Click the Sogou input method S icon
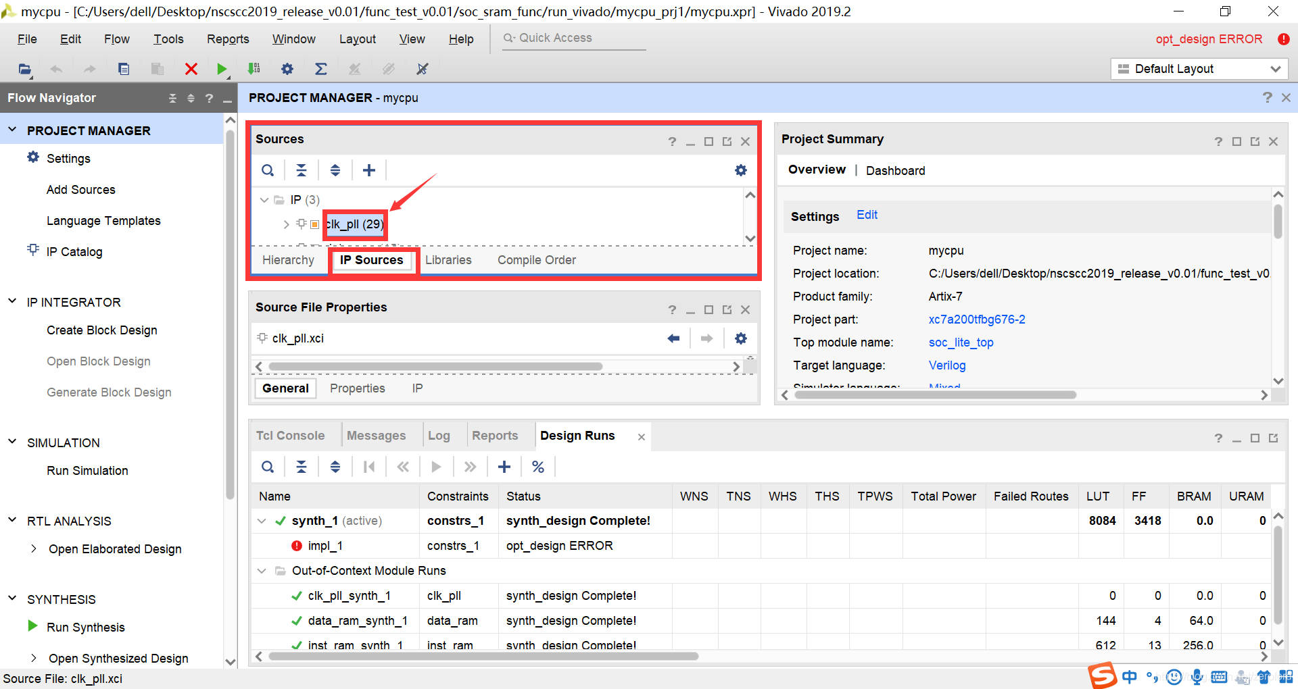The width and height of the screenshot is (1298, 689). point(1102,675)
